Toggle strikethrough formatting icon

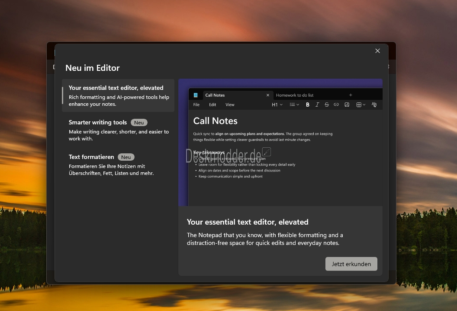(x=327, y=105)
